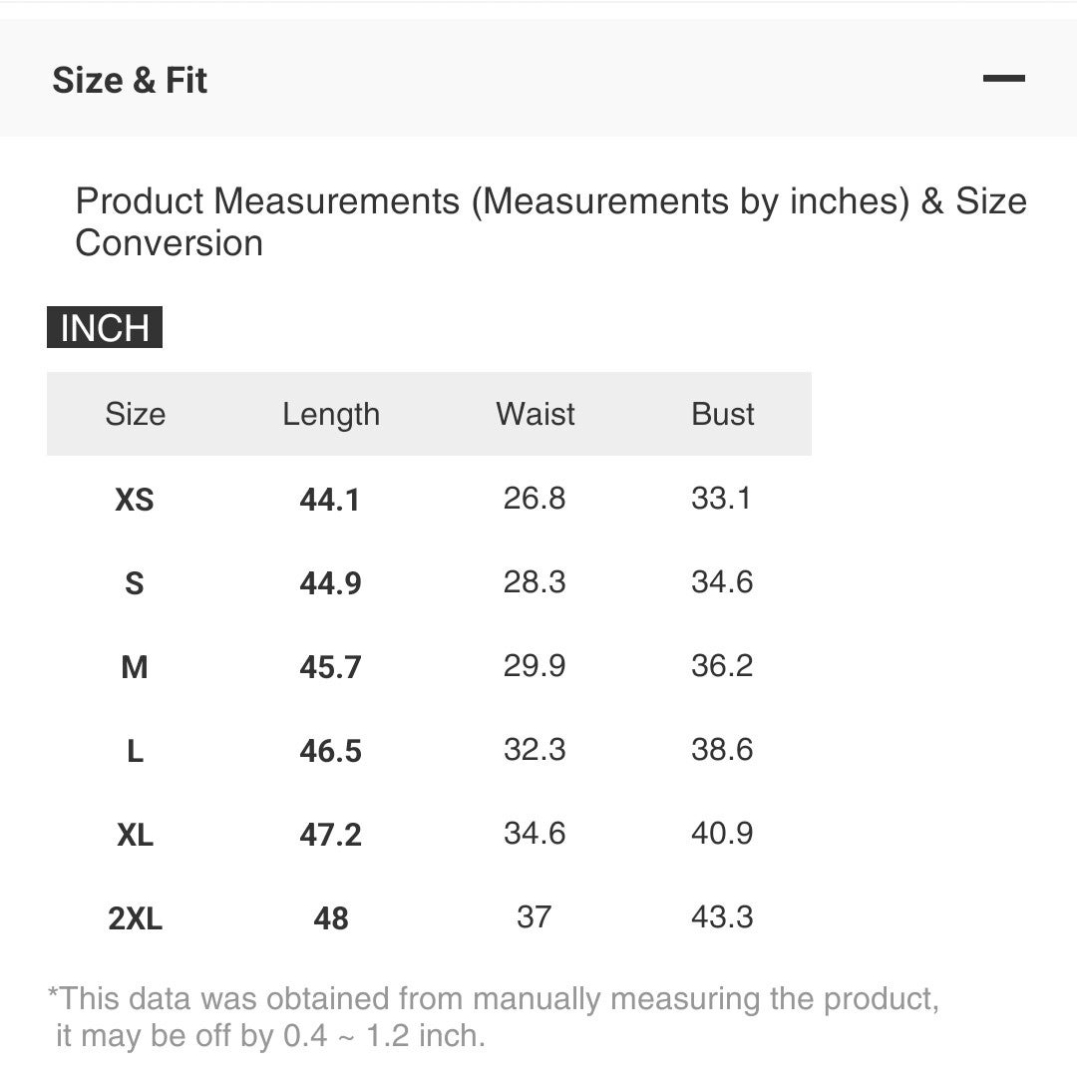Click the manual measuring disclaimer note
1077x1080 pixels.
click(x=493, y=1016)
